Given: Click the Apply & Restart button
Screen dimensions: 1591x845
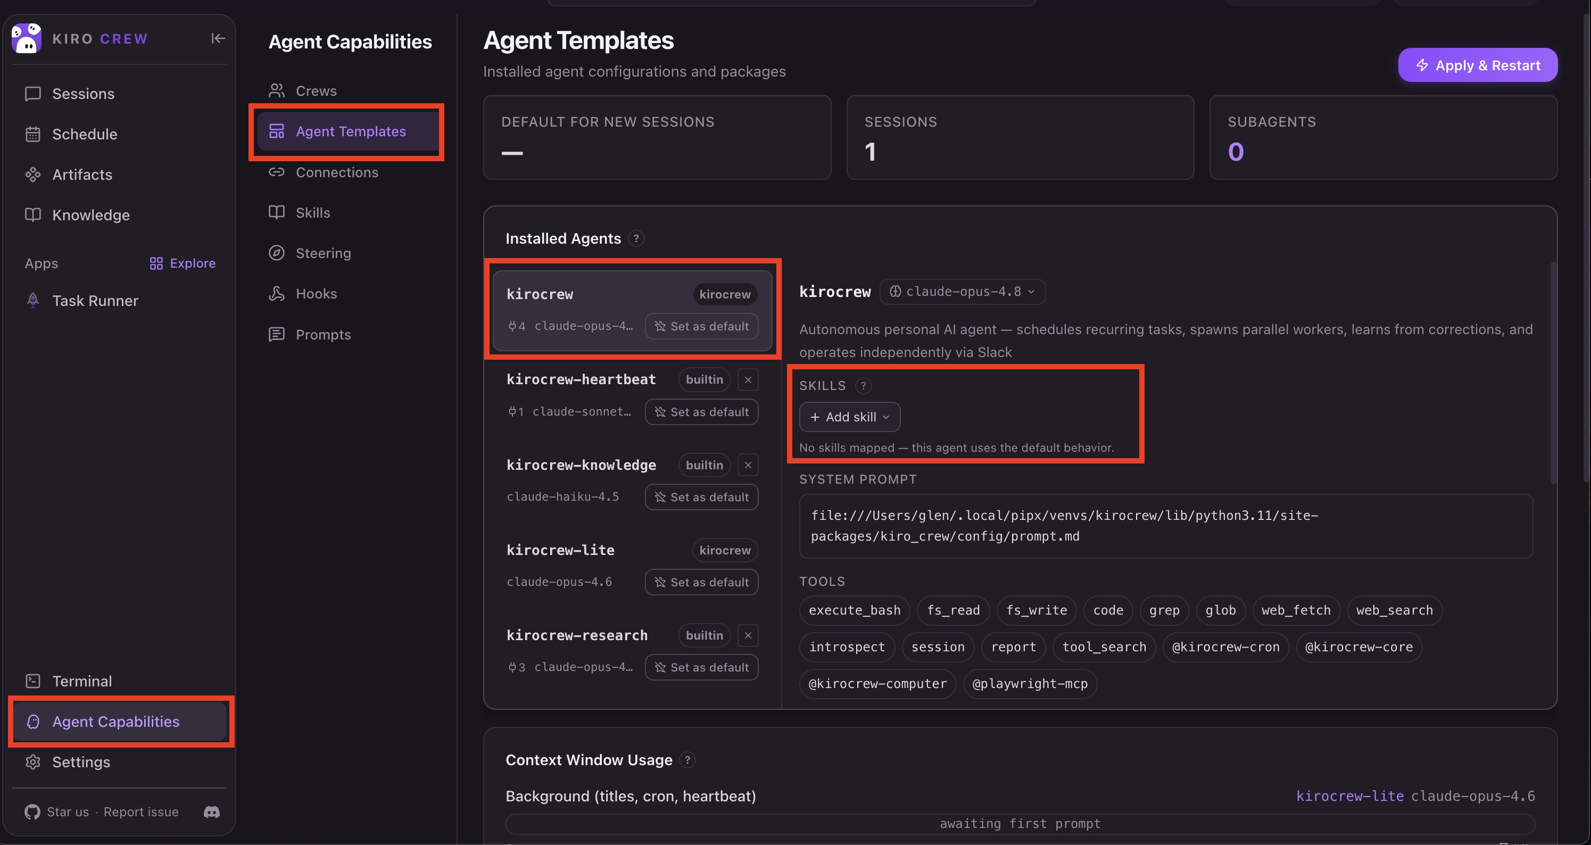Looking at the screenshot, I should (1478, 65).
